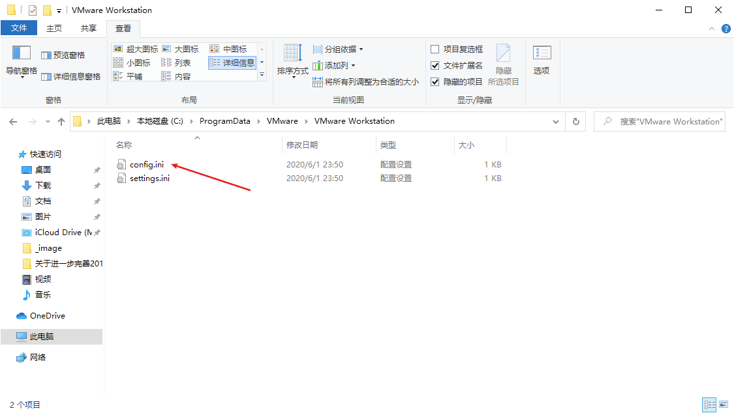Open OneDrive in sidebar

coord(47,316)
